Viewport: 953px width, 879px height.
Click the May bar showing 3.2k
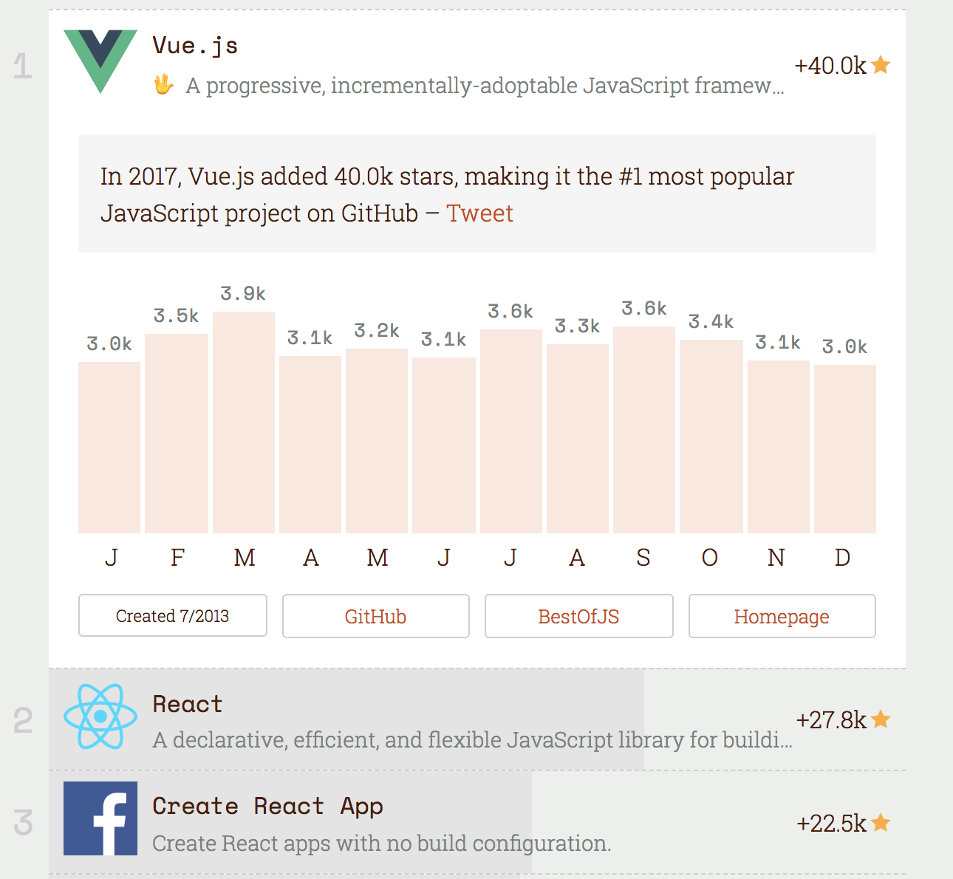point(377,441)
